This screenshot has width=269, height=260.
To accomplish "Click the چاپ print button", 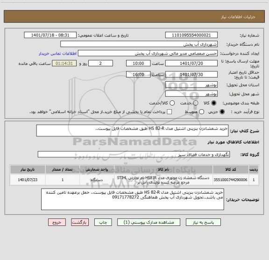I will 103,222.
